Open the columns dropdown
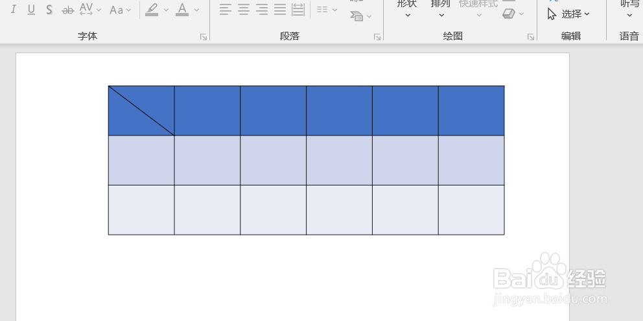 pyautogui.click(x=327, y=10)
